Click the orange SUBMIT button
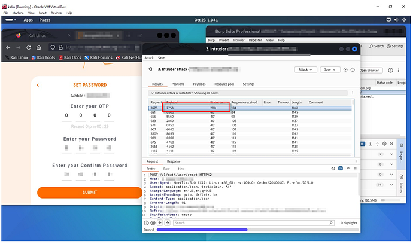The height and width of the screenshot is (247, 419). (x=90, y=192)
